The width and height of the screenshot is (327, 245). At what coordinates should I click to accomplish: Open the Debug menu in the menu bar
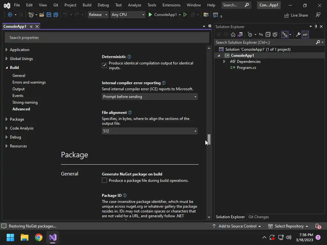point(103,5)
